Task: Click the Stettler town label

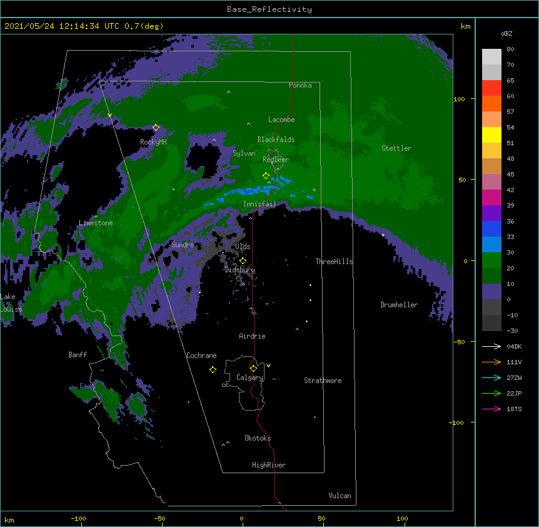Action: click(396, 148)
